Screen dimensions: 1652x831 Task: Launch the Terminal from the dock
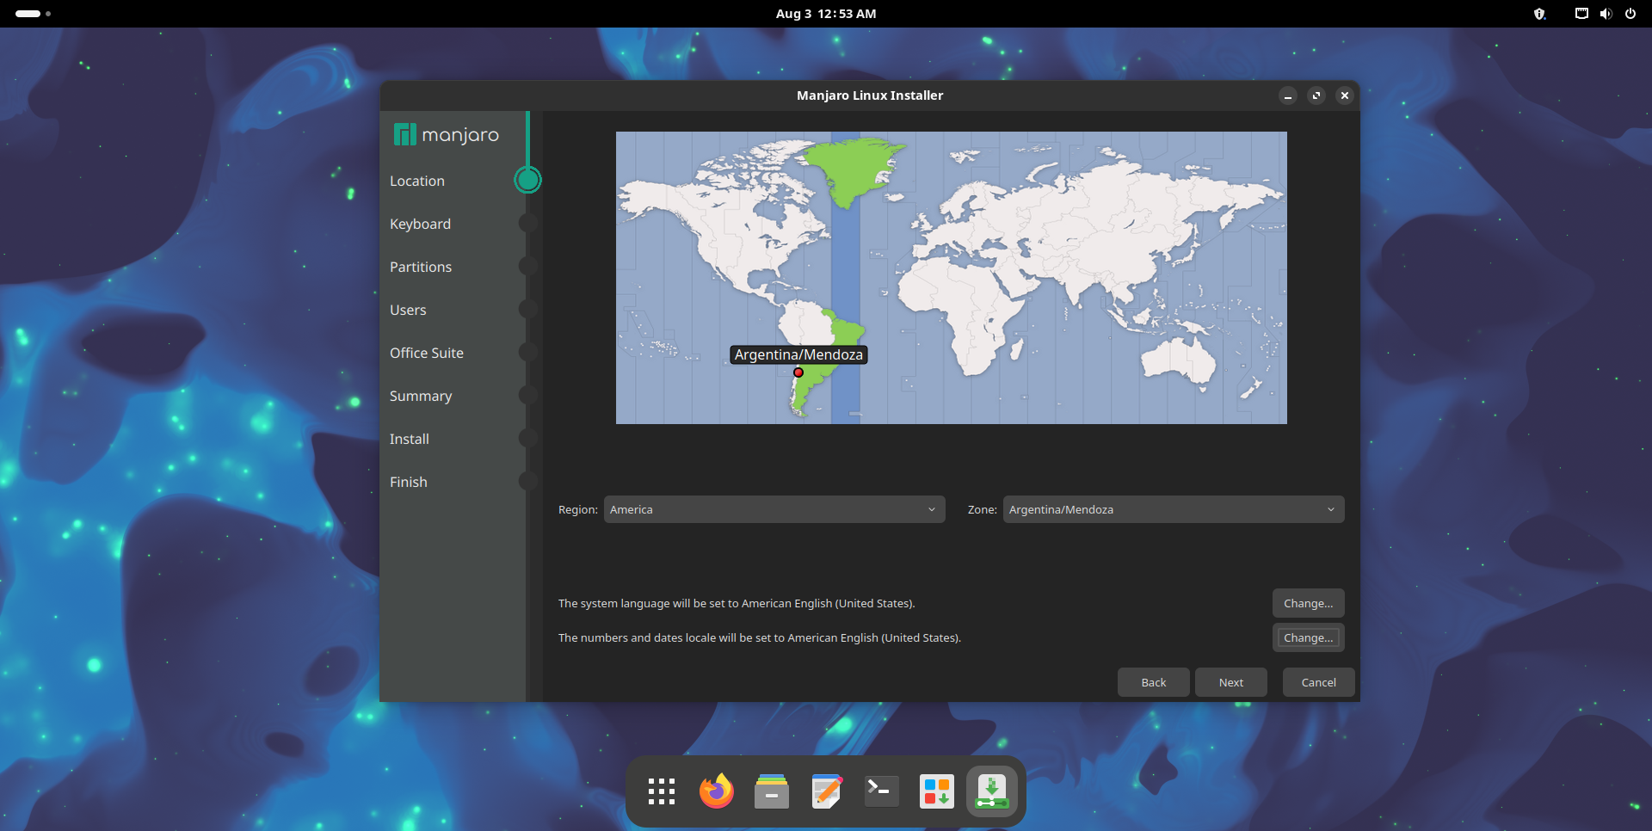pos(882,791)
